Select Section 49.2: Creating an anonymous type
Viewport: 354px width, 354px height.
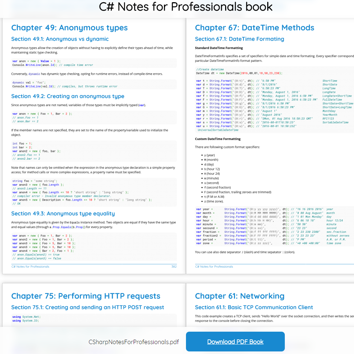(68, 96)
